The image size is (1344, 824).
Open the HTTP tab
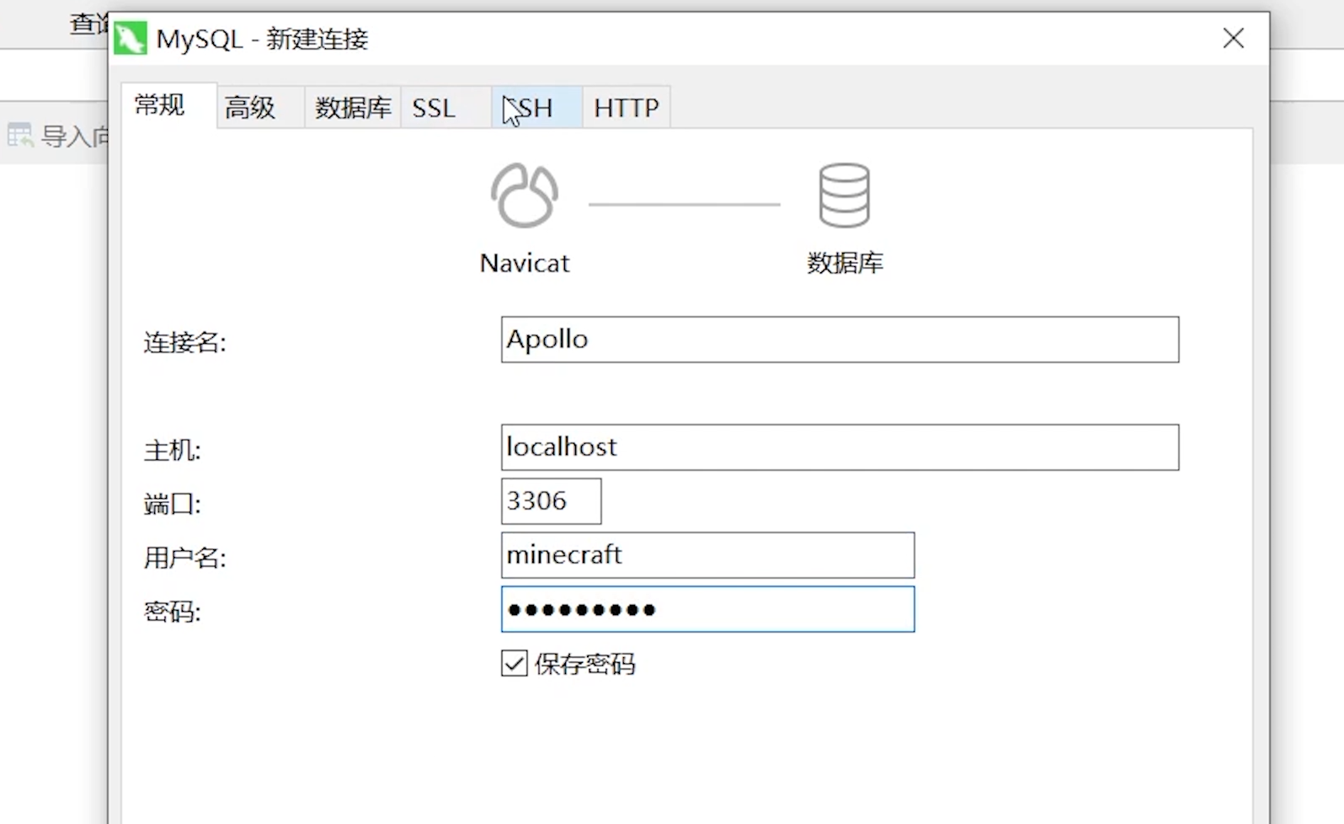point(627,107)
